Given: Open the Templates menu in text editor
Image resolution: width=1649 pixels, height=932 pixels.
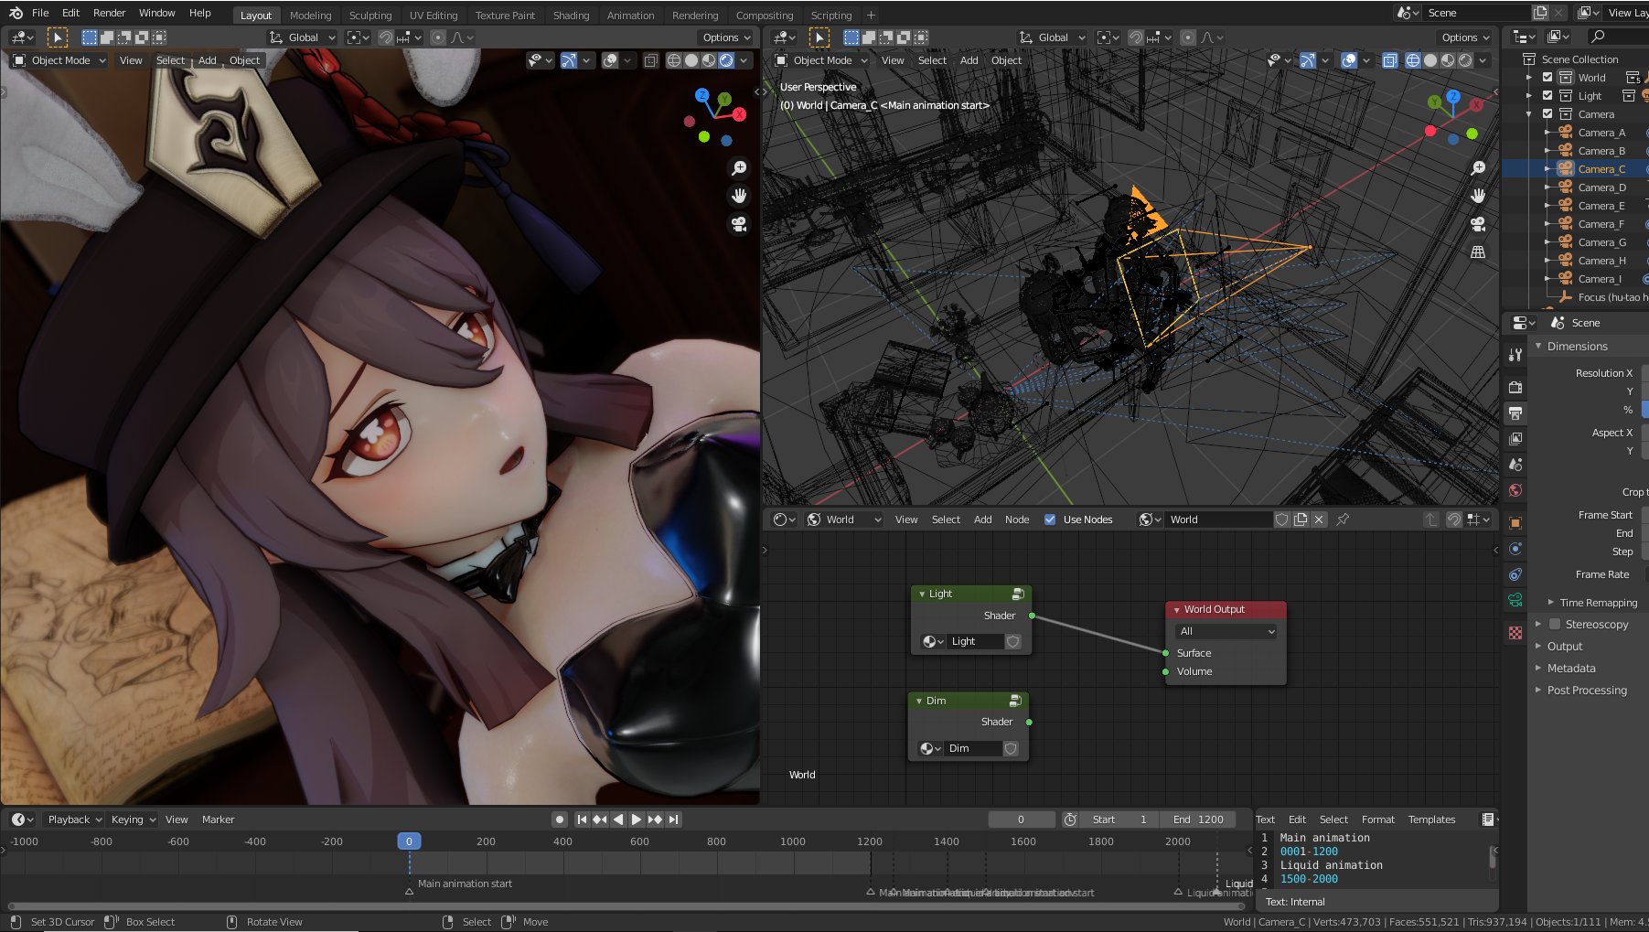Looking at the screenshot, I should (x=1431, y=820).
